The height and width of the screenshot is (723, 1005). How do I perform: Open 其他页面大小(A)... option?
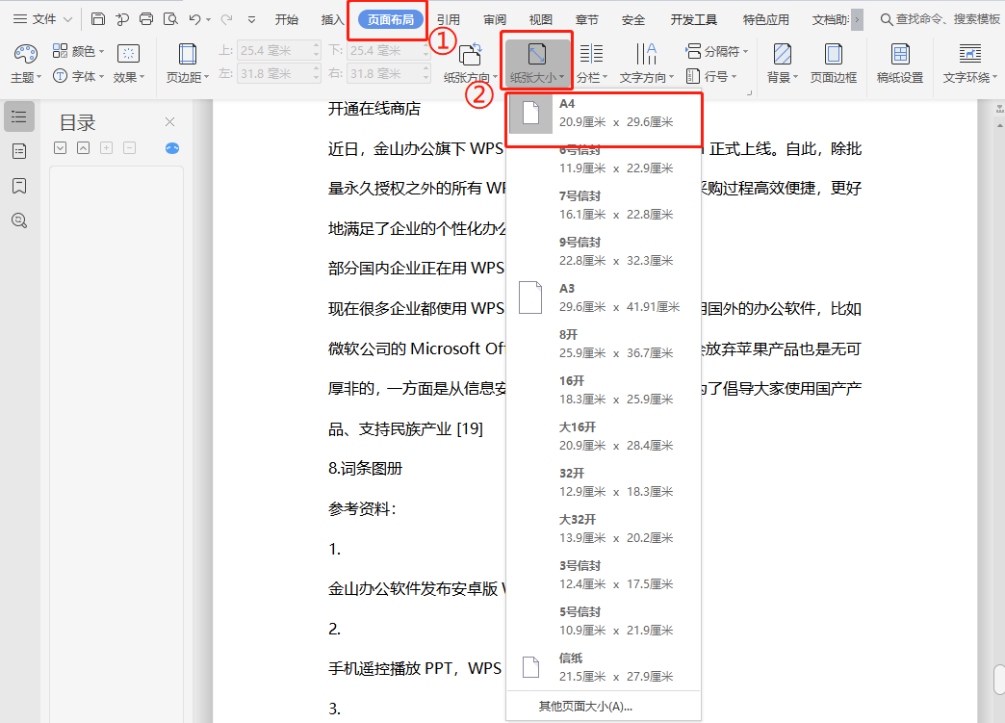pyautogui.click(x=604, y=707)
